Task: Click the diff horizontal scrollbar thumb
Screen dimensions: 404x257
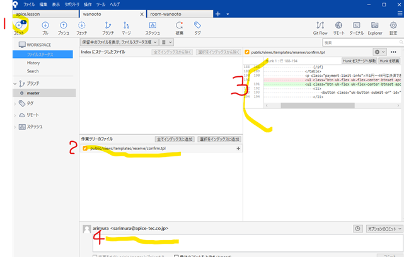Action: pyautogui.click(x=318, y=106)
